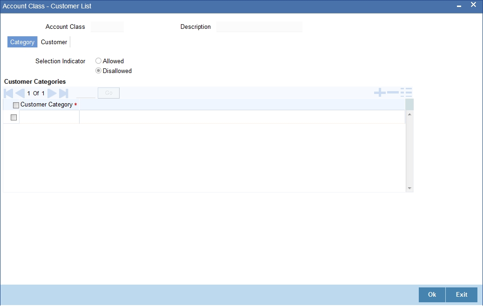Switch to the Category tab
The width and height of the screenshot is (483, 306).
[22, 42]
